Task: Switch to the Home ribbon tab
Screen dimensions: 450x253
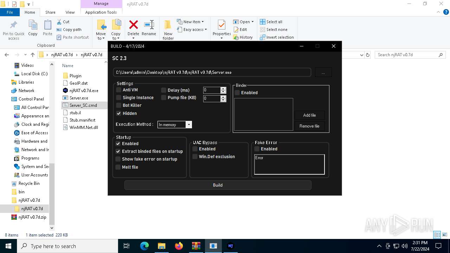Action: 30,12
